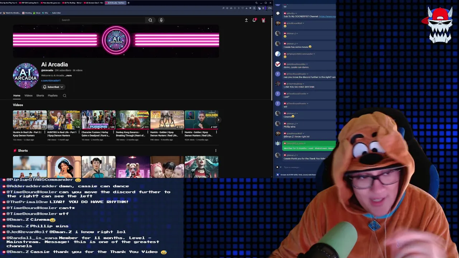Click Watch Pro Wrestling bookmark

pyautogui.click(x=12, y=13)
